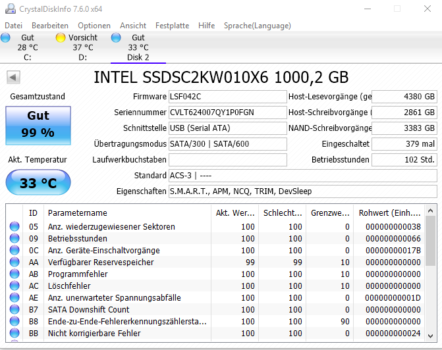Click raw value 00000000017B

click(393, 250)
